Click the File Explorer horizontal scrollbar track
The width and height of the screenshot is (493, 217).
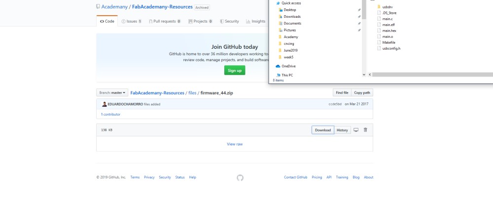[433, 75]
